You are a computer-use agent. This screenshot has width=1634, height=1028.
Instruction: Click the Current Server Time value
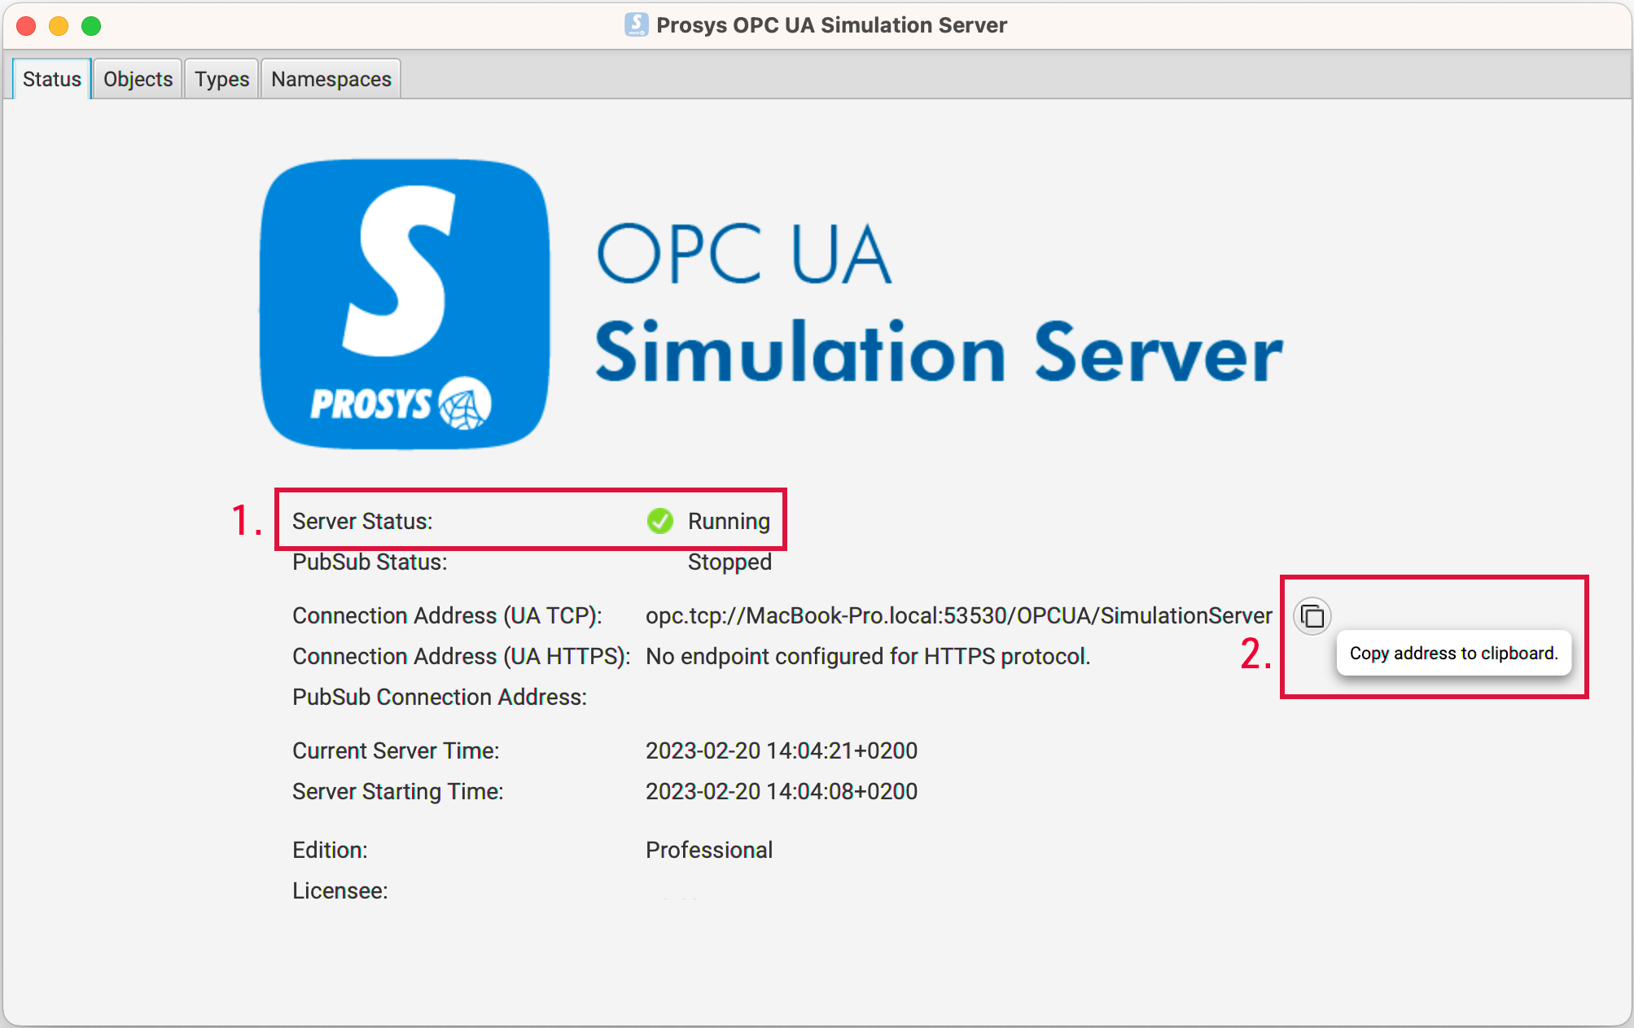pyautogui.click(x=781, y=750)
